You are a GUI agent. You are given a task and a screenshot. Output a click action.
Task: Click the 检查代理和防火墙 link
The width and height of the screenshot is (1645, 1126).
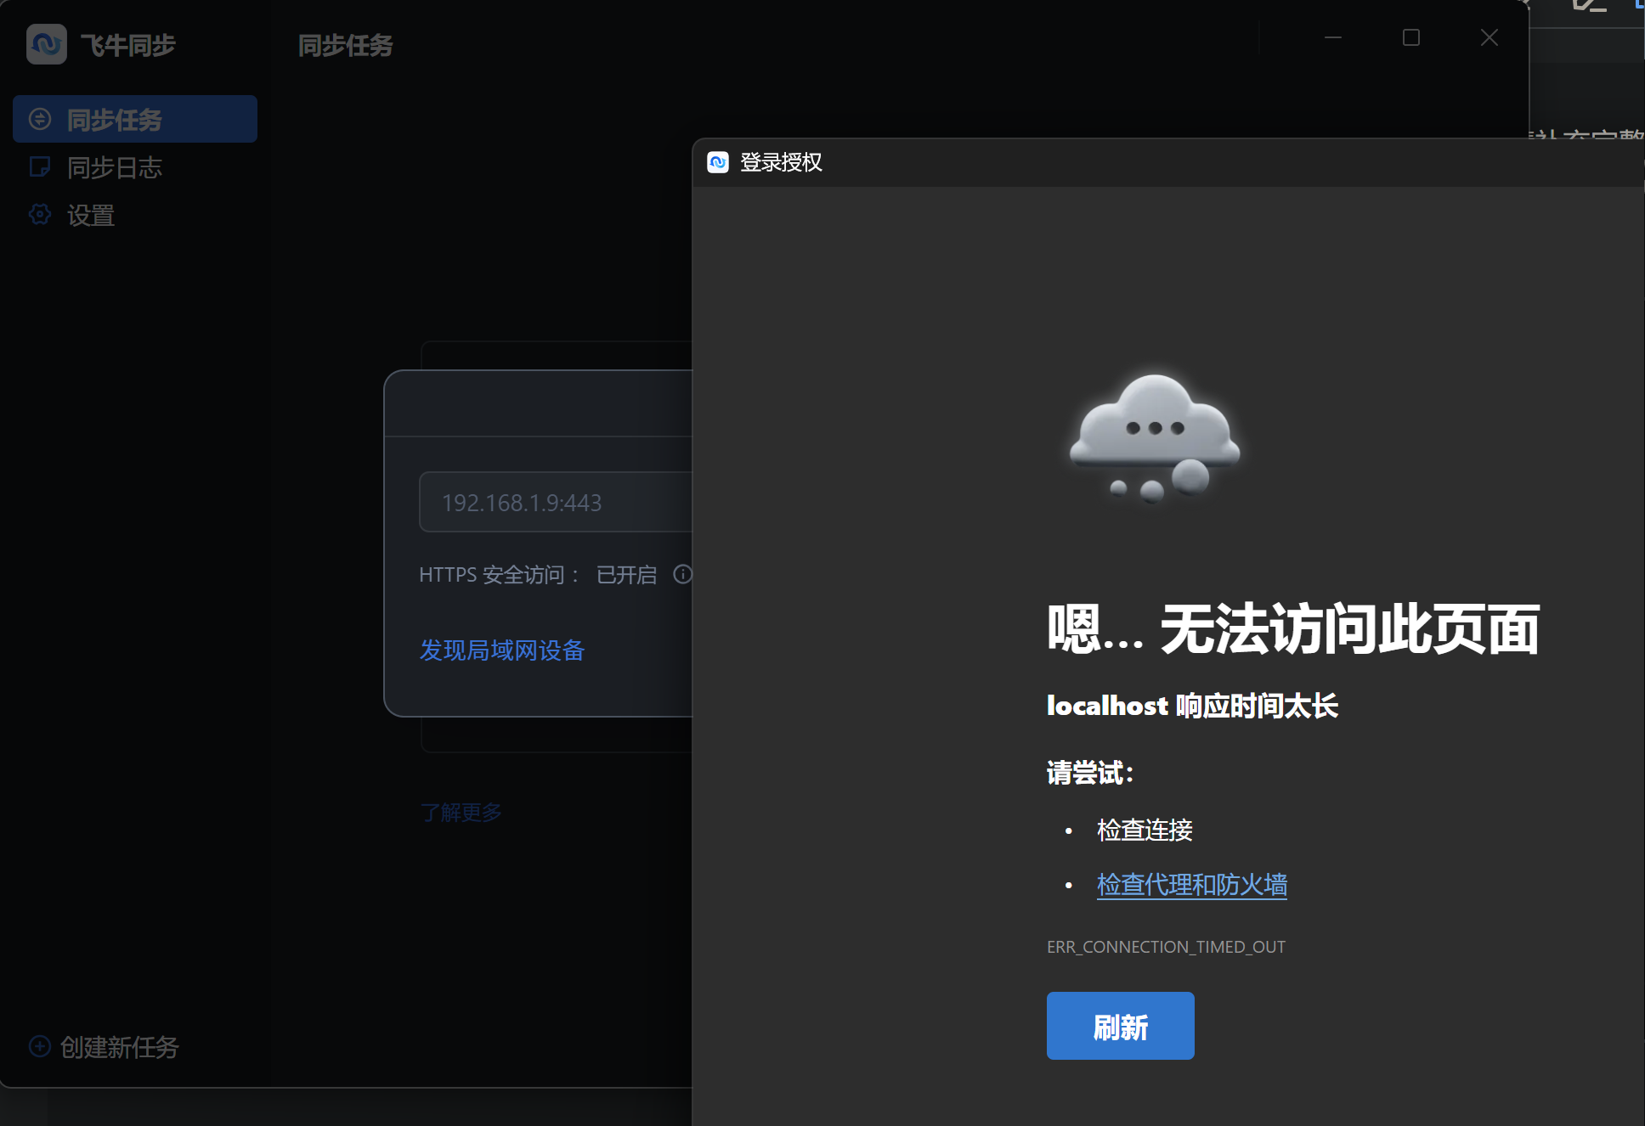(1192, 885)
